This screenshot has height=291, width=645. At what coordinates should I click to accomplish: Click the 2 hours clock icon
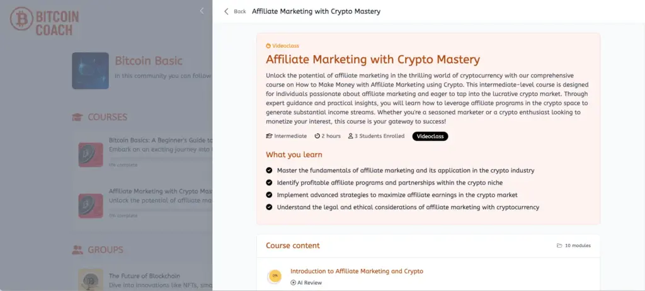pos(317,136)
